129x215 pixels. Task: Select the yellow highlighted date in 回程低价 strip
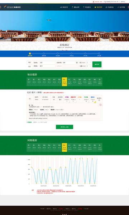(64, 147)
